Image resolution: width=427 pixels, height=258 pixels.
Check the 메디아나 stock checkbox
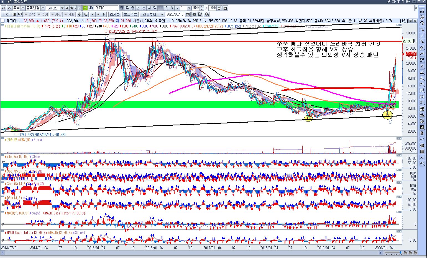[x=3, y=21]
